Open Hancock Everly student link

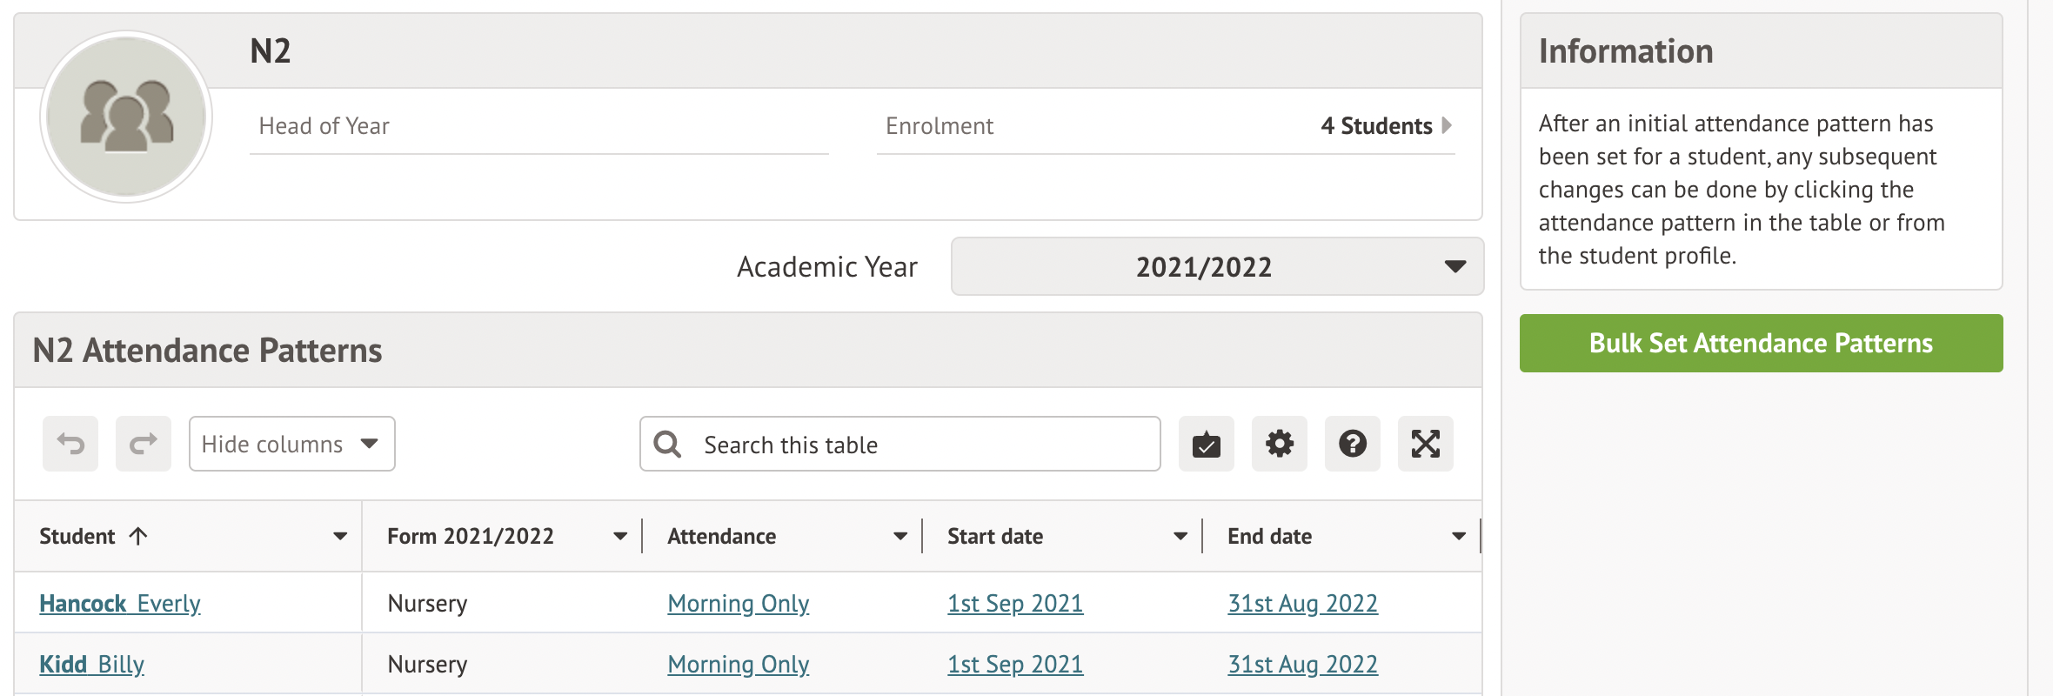[x=120, y=603]
